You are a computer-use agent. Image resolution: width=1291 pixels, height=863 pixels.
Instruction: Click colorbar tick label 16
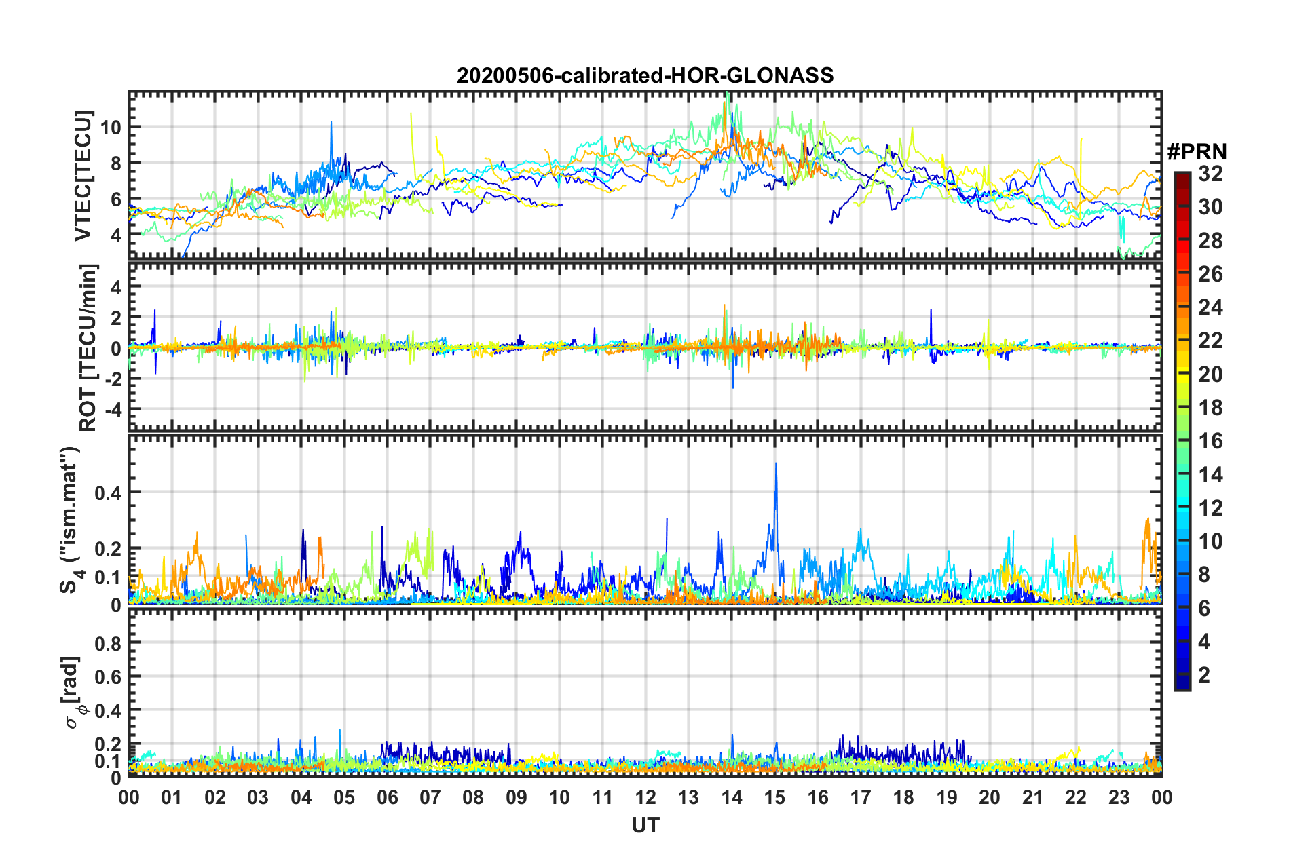(x=1210, y=441)
